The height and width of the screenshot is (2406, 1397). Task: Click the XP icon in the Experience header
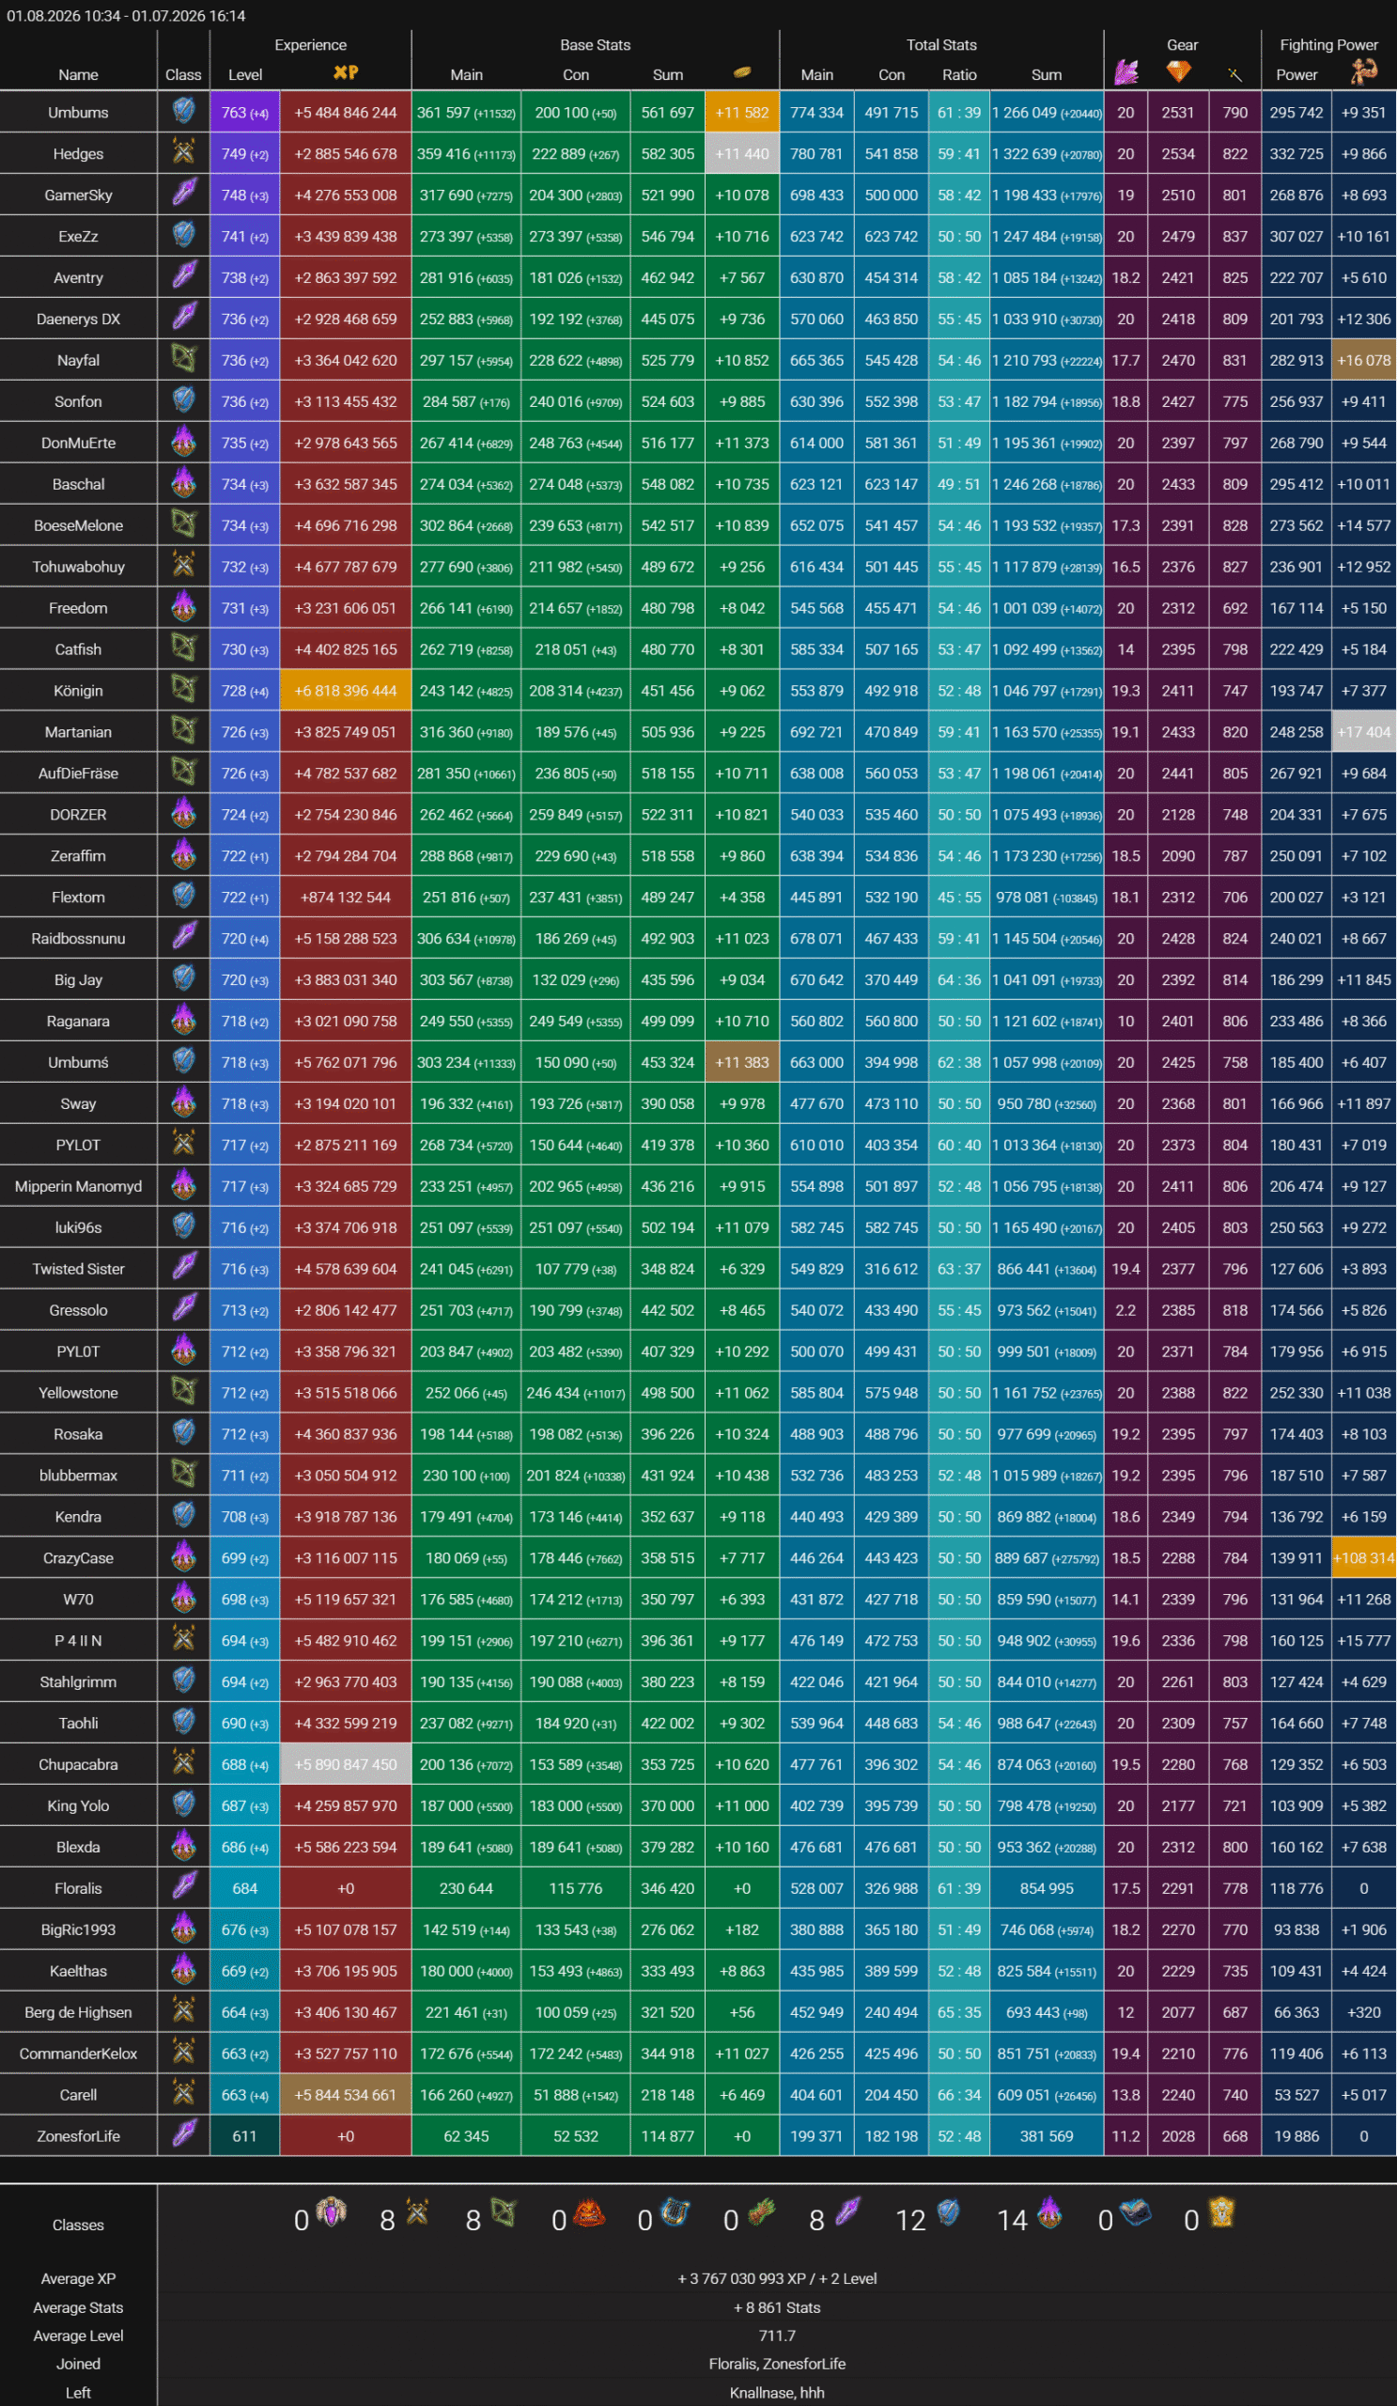pyautogui.click(x=346, y=72)
